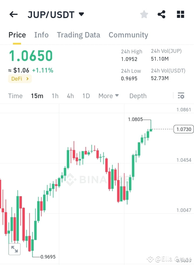This screenshot has height=265, width=194.
Task: Expand chart to fullscreen
Action: click(x=15, y=249)
